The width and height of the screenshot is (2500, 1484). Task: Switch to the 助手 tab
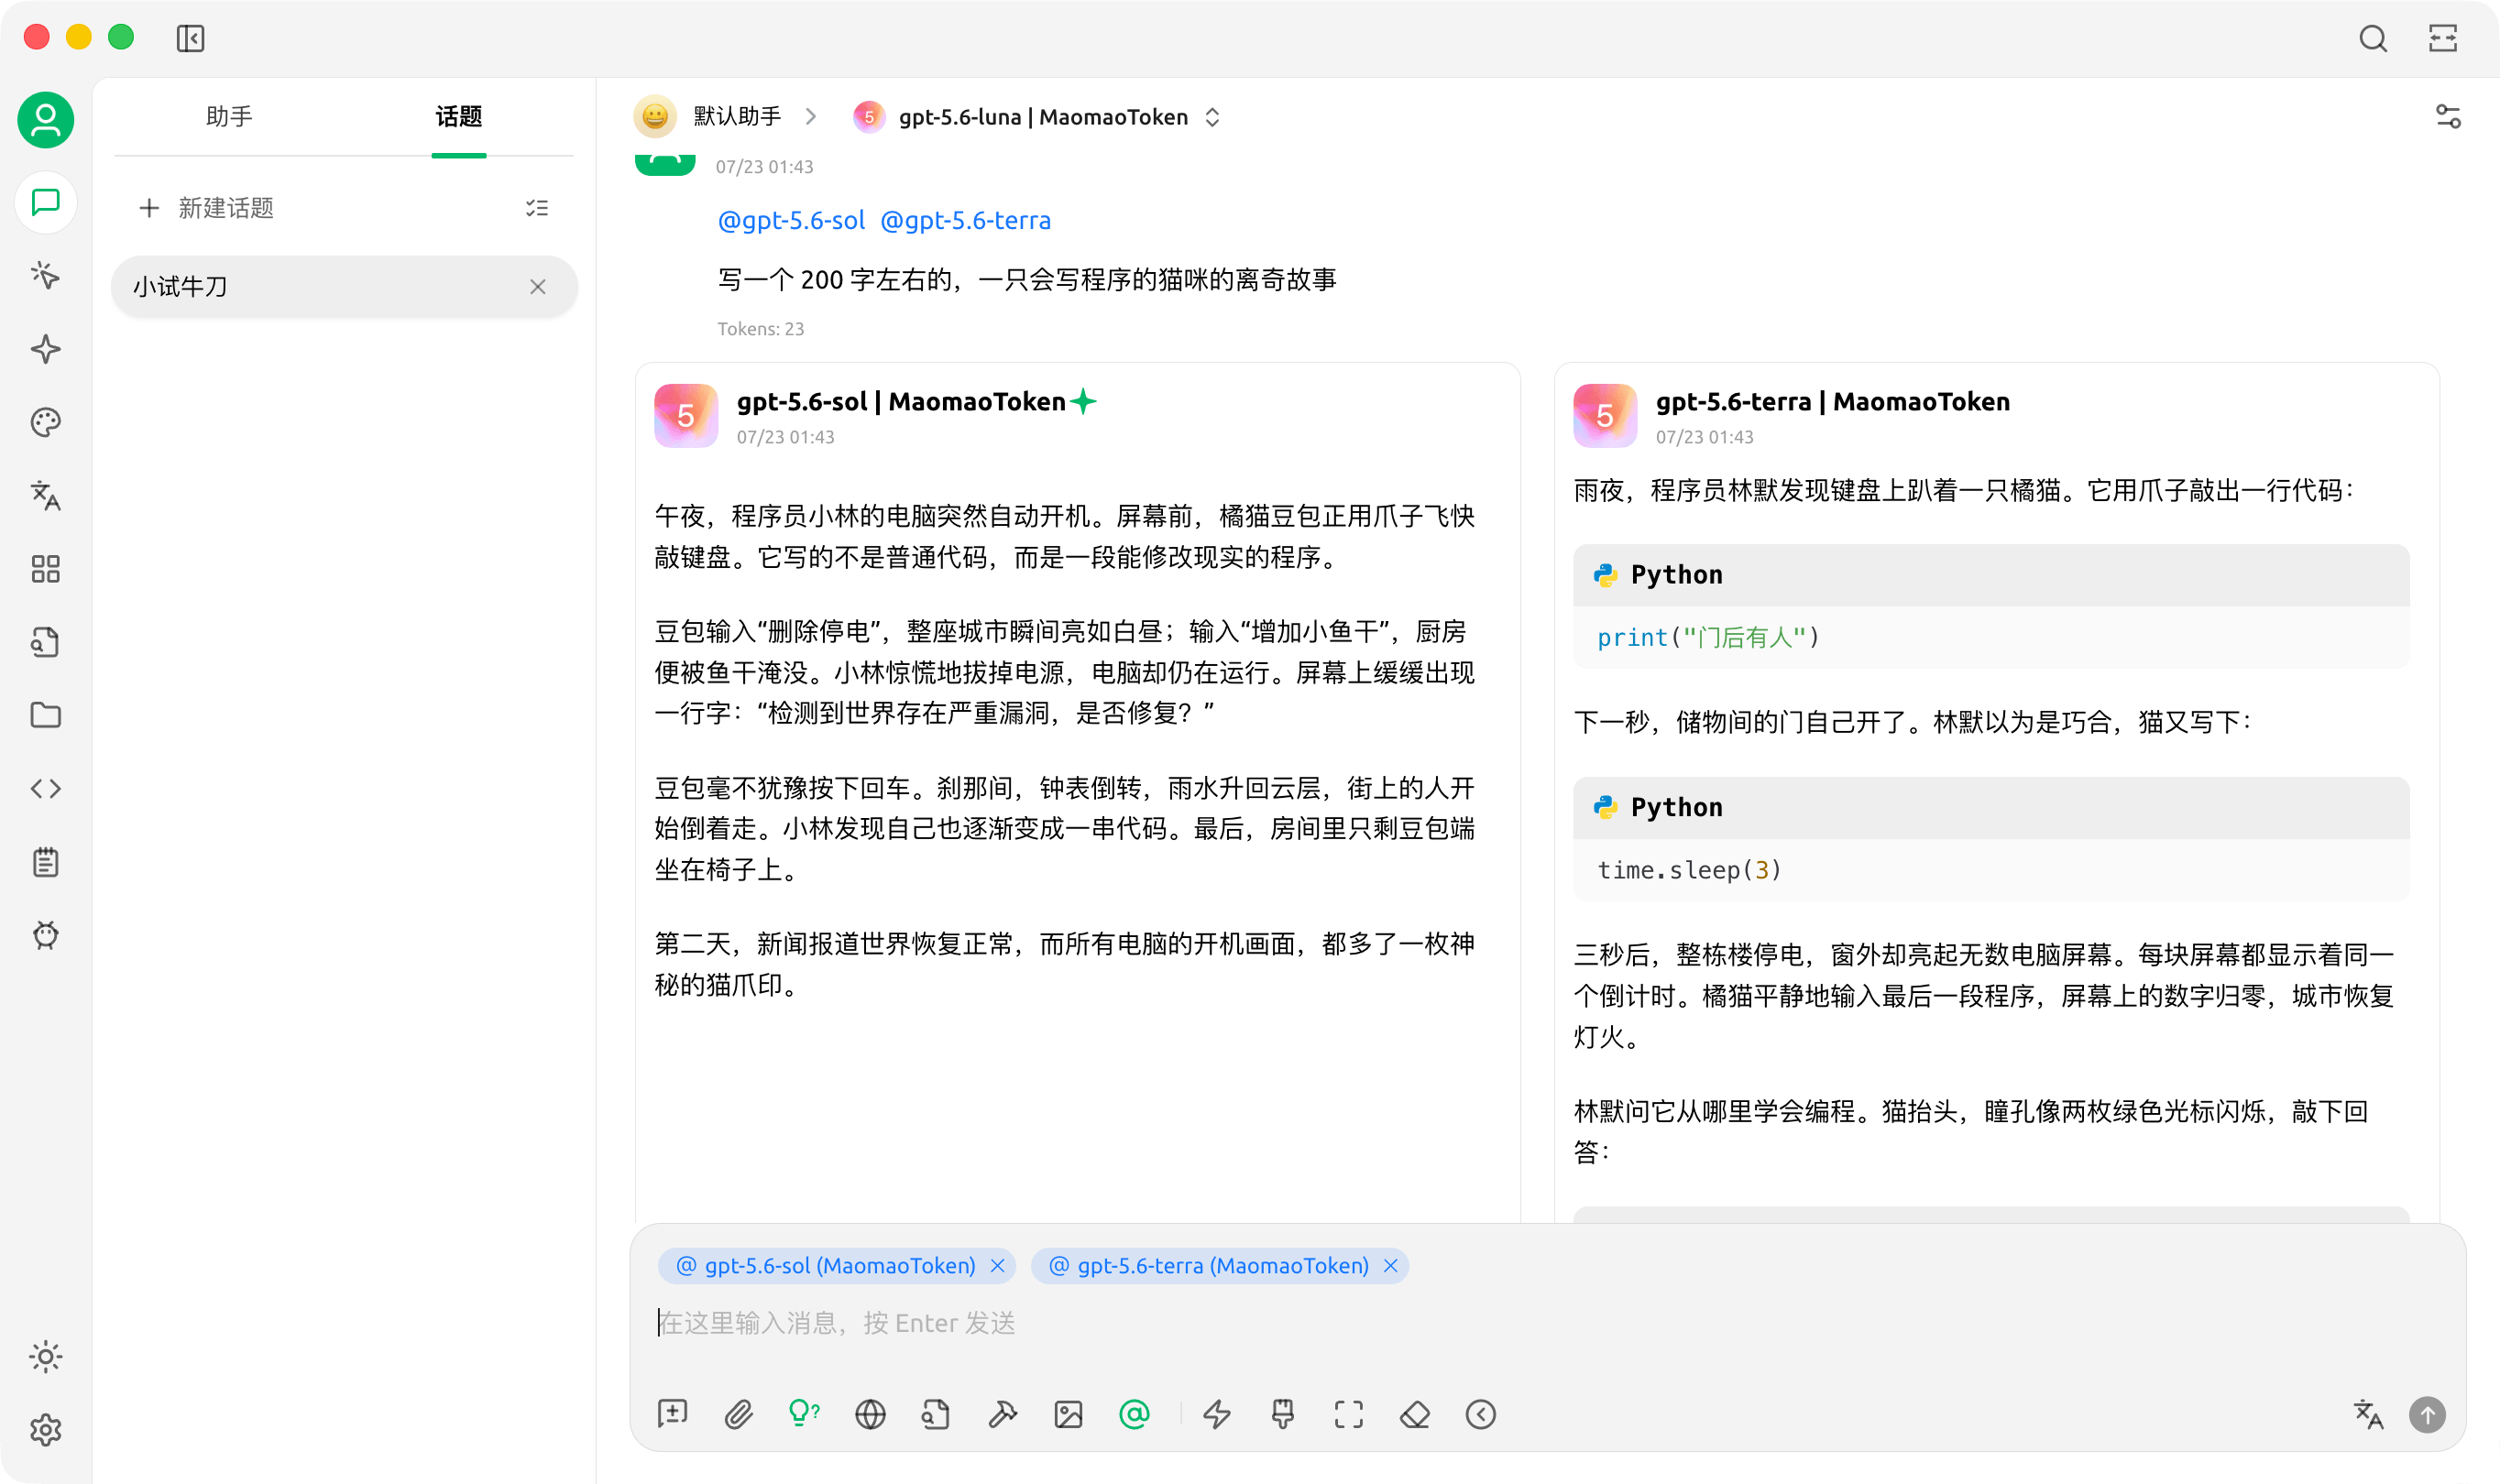(229, 117)
